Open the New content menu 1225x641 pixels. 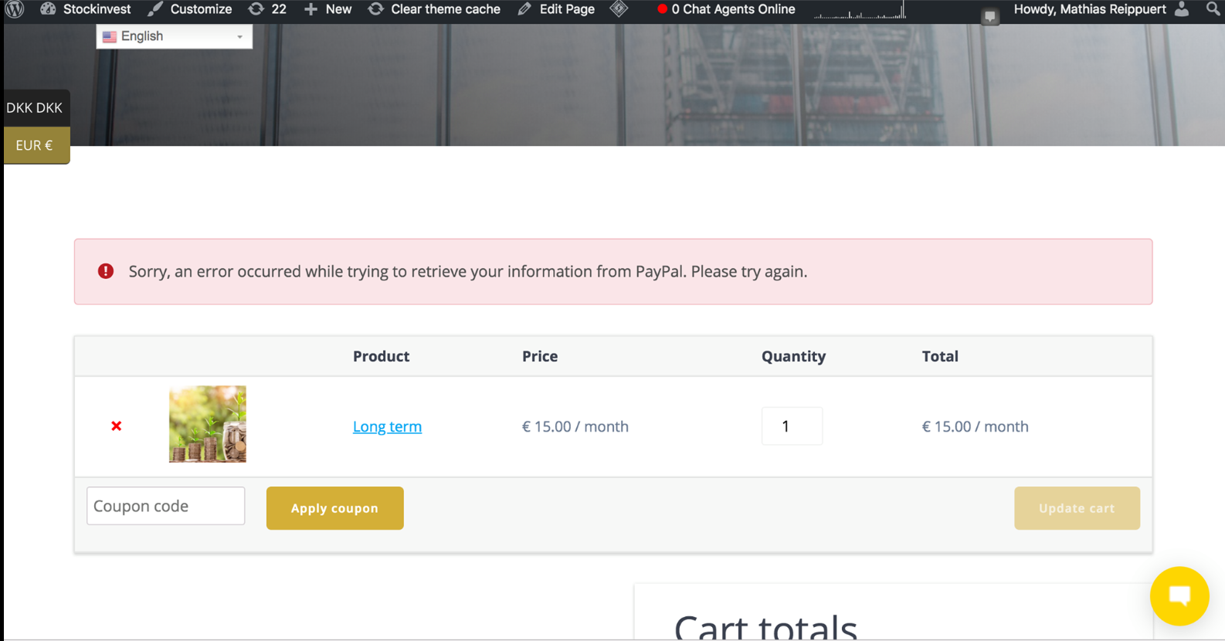(327, 9)
